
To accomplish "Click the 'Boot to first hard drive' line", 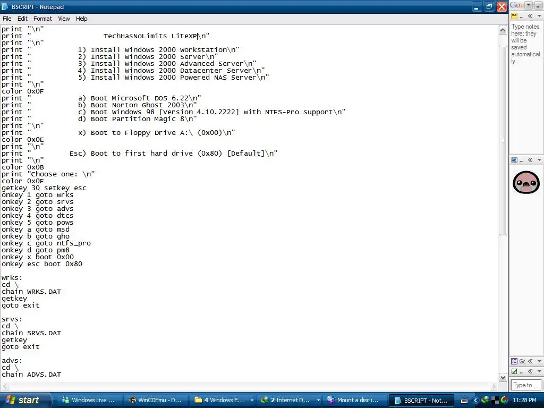I will coord(140,154).
